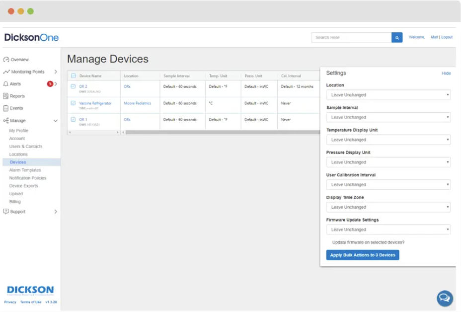This screenshot has width=461, height=312.
Task: Uncheck the OR 2 device checkbox
Action: click(73, 86)
